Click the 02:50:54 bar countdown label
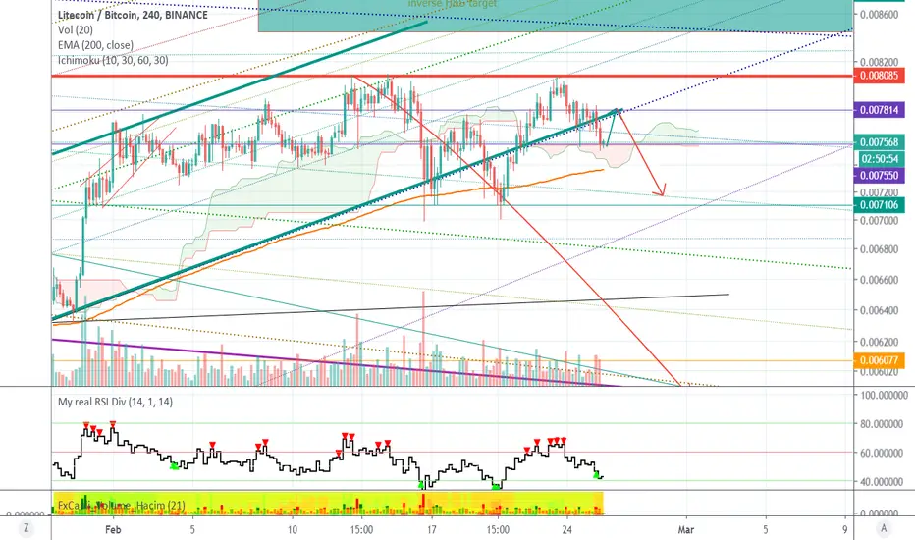Viewport: 915px width, 540px height. (880, 159)
